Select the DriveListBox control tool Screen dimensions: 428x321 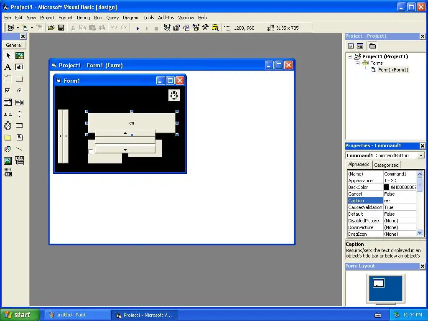tap(19, 125)
